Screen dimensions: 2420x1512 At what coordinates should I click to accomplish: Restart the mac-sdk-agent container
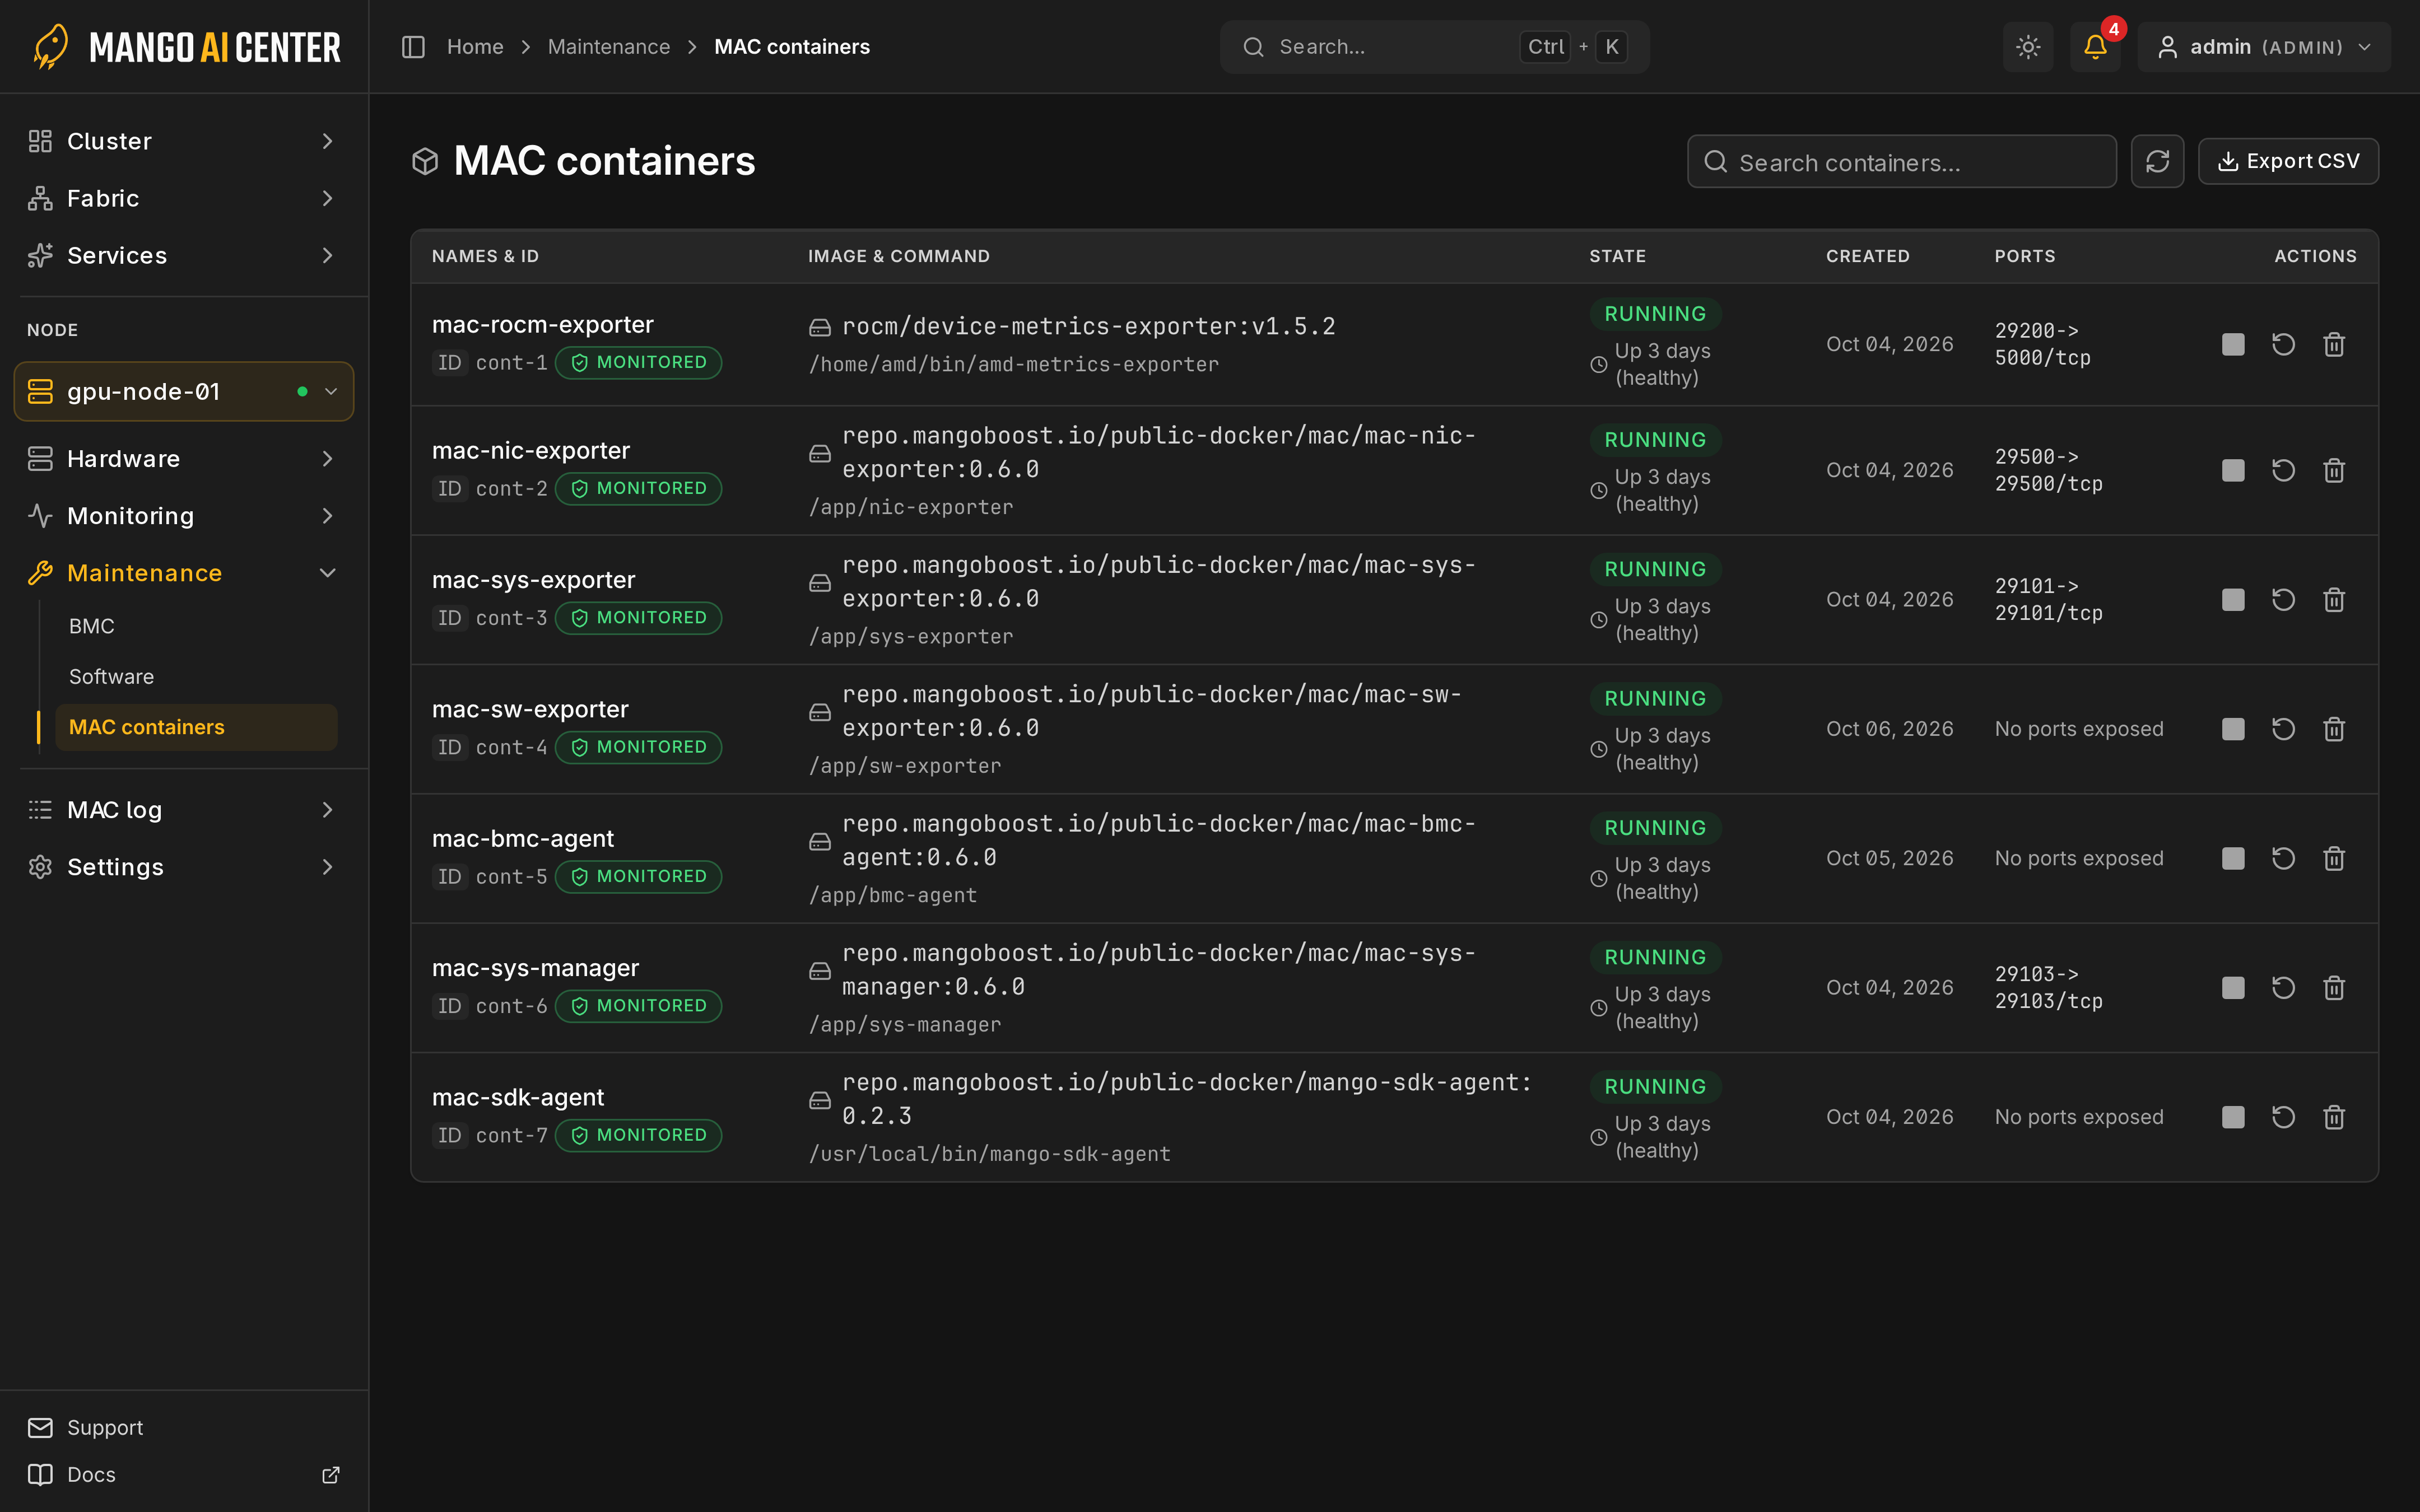(2283, 1117)
